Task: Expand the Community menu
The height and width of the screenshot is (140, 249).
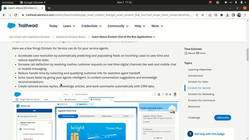Action: pos(118,26)
